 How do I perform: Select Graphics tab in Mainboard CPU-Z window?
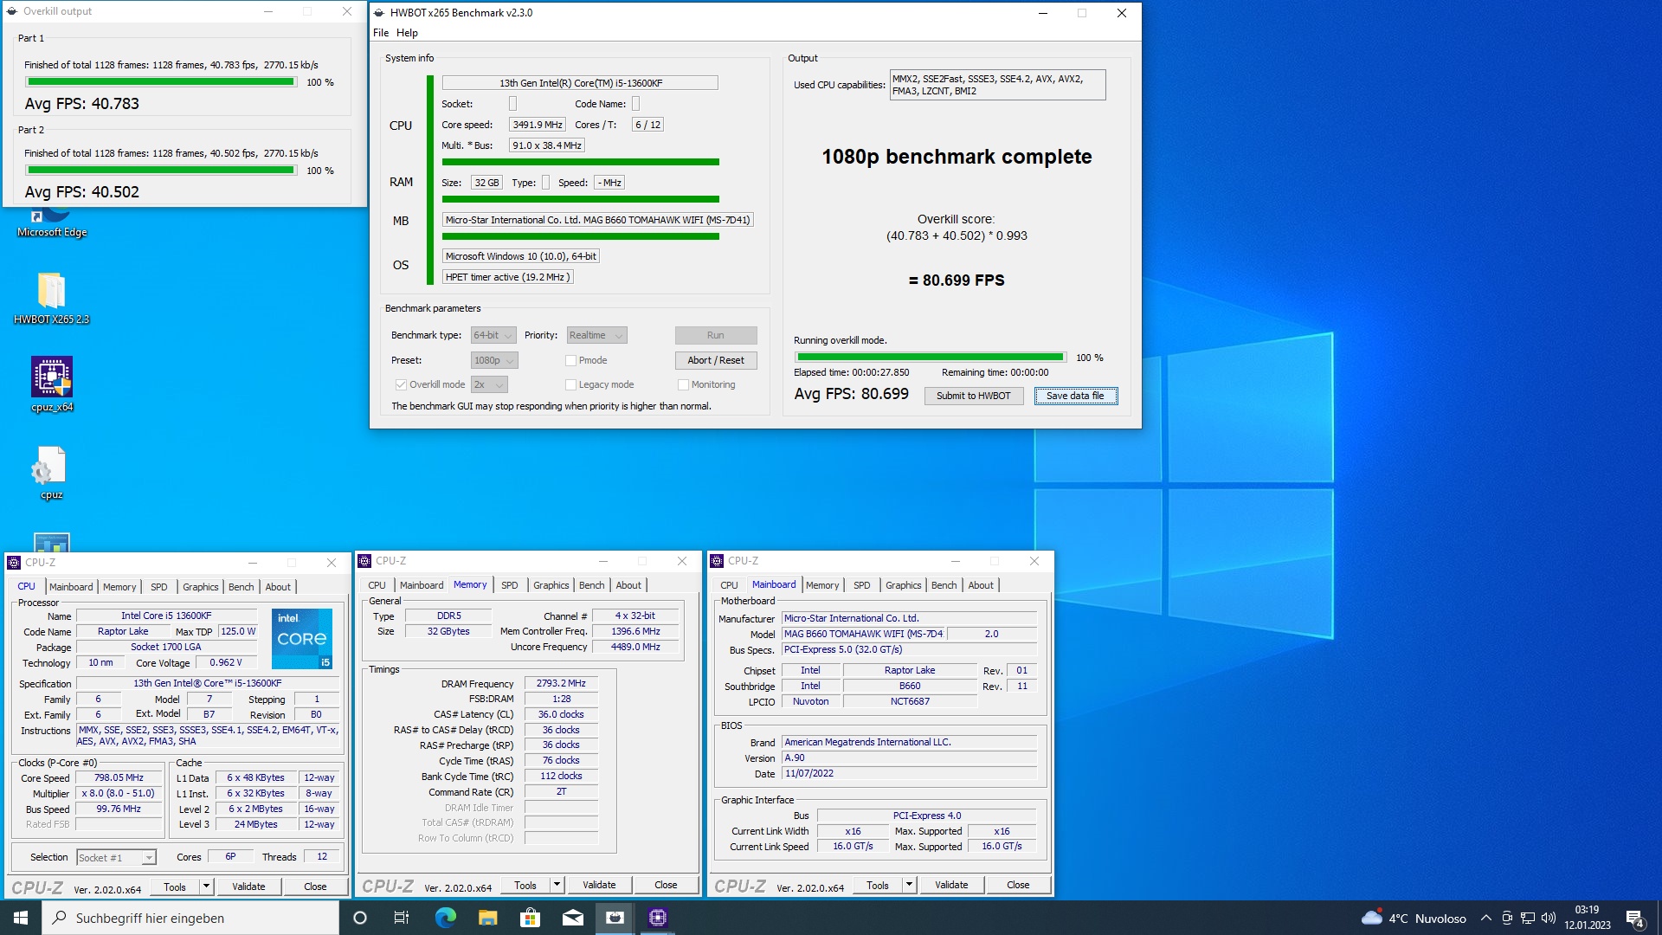(x=903, y=585)
